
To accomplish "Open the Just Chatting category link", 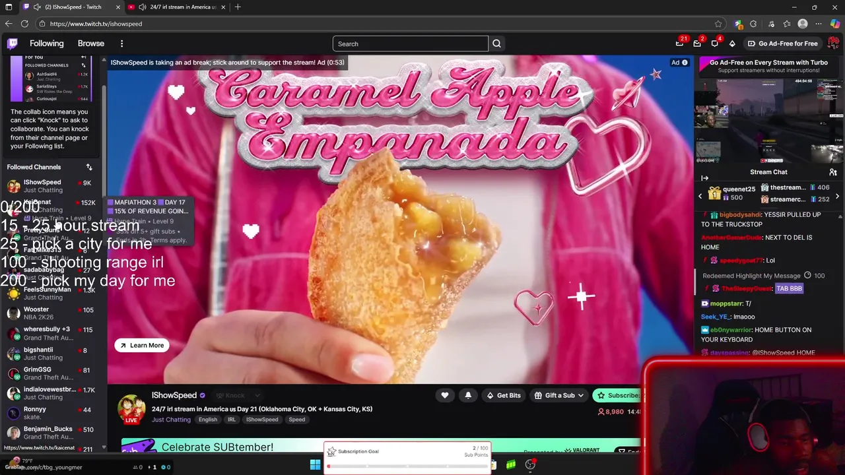I will (x=171, y=420).
